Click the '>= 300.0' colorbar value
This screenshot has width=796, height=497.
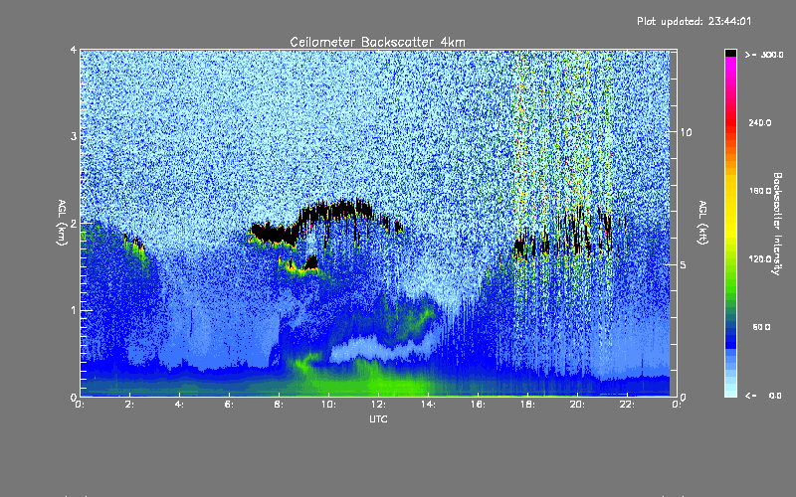764,55
